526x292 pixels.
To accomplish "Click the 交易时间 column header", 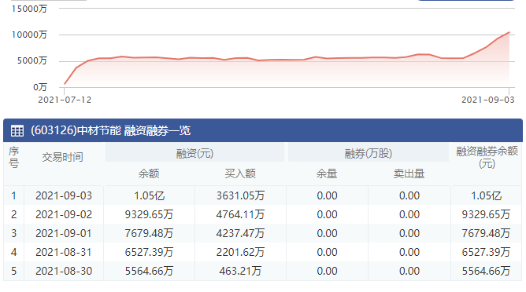I will (62, 157).
